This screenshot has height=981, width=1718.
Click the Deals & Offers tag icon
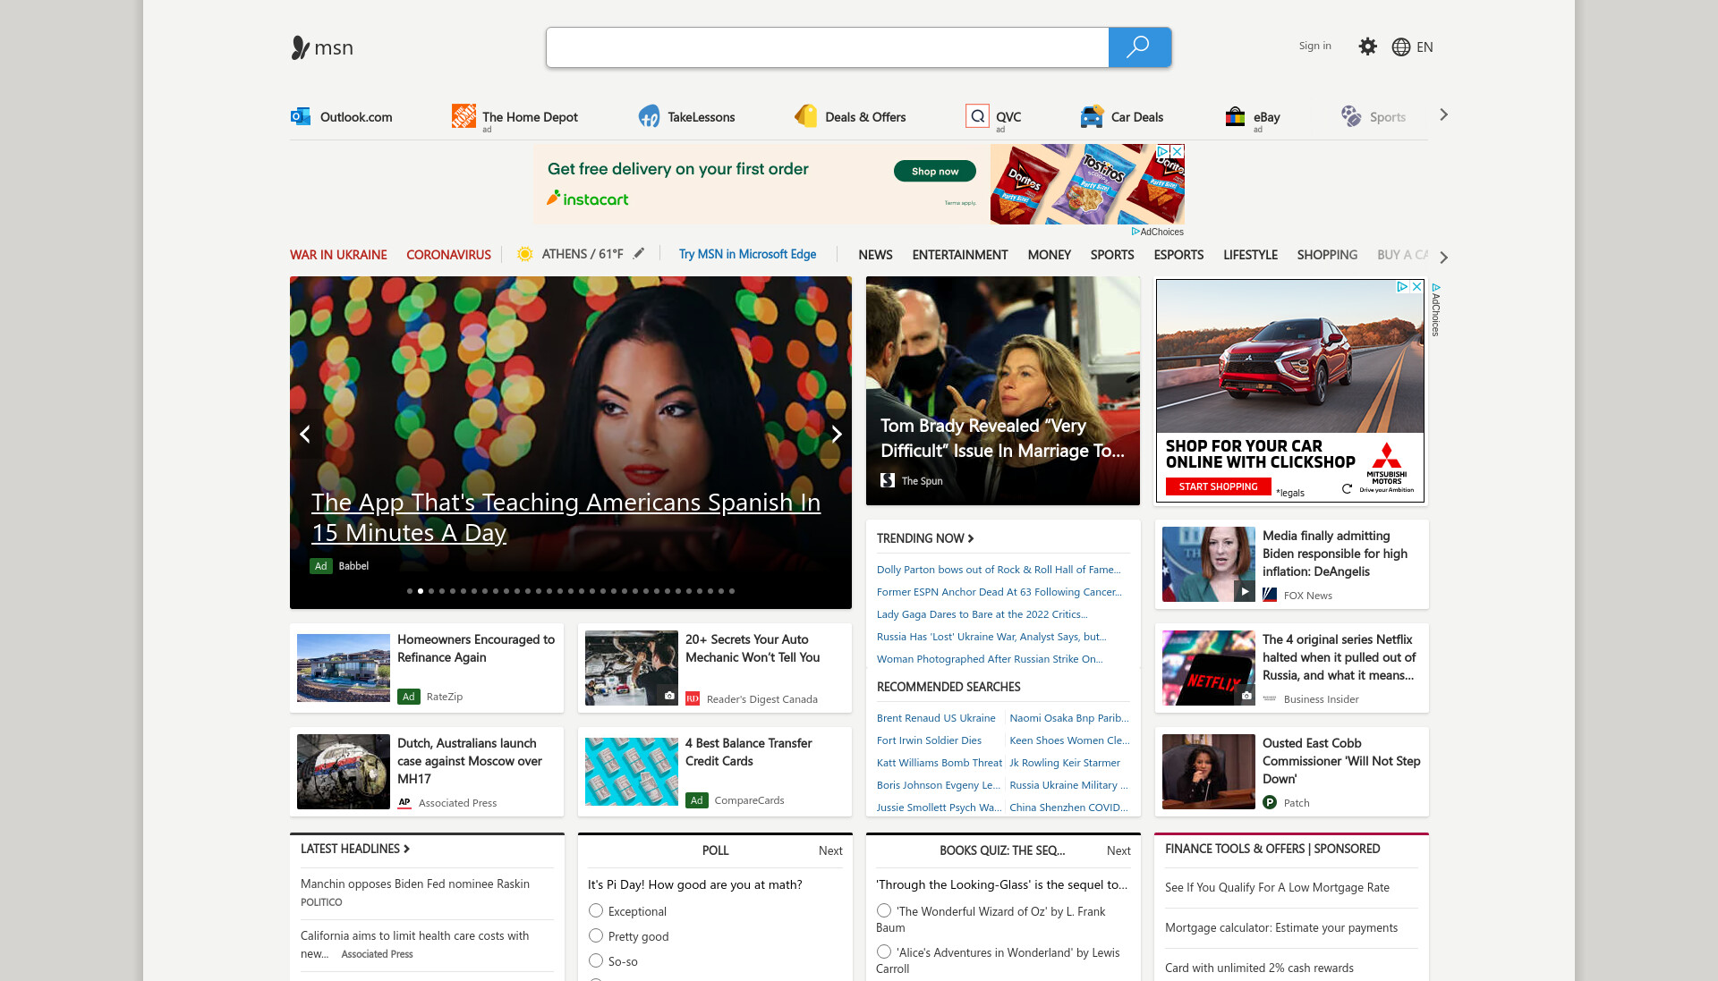click(x=805, y=116)
